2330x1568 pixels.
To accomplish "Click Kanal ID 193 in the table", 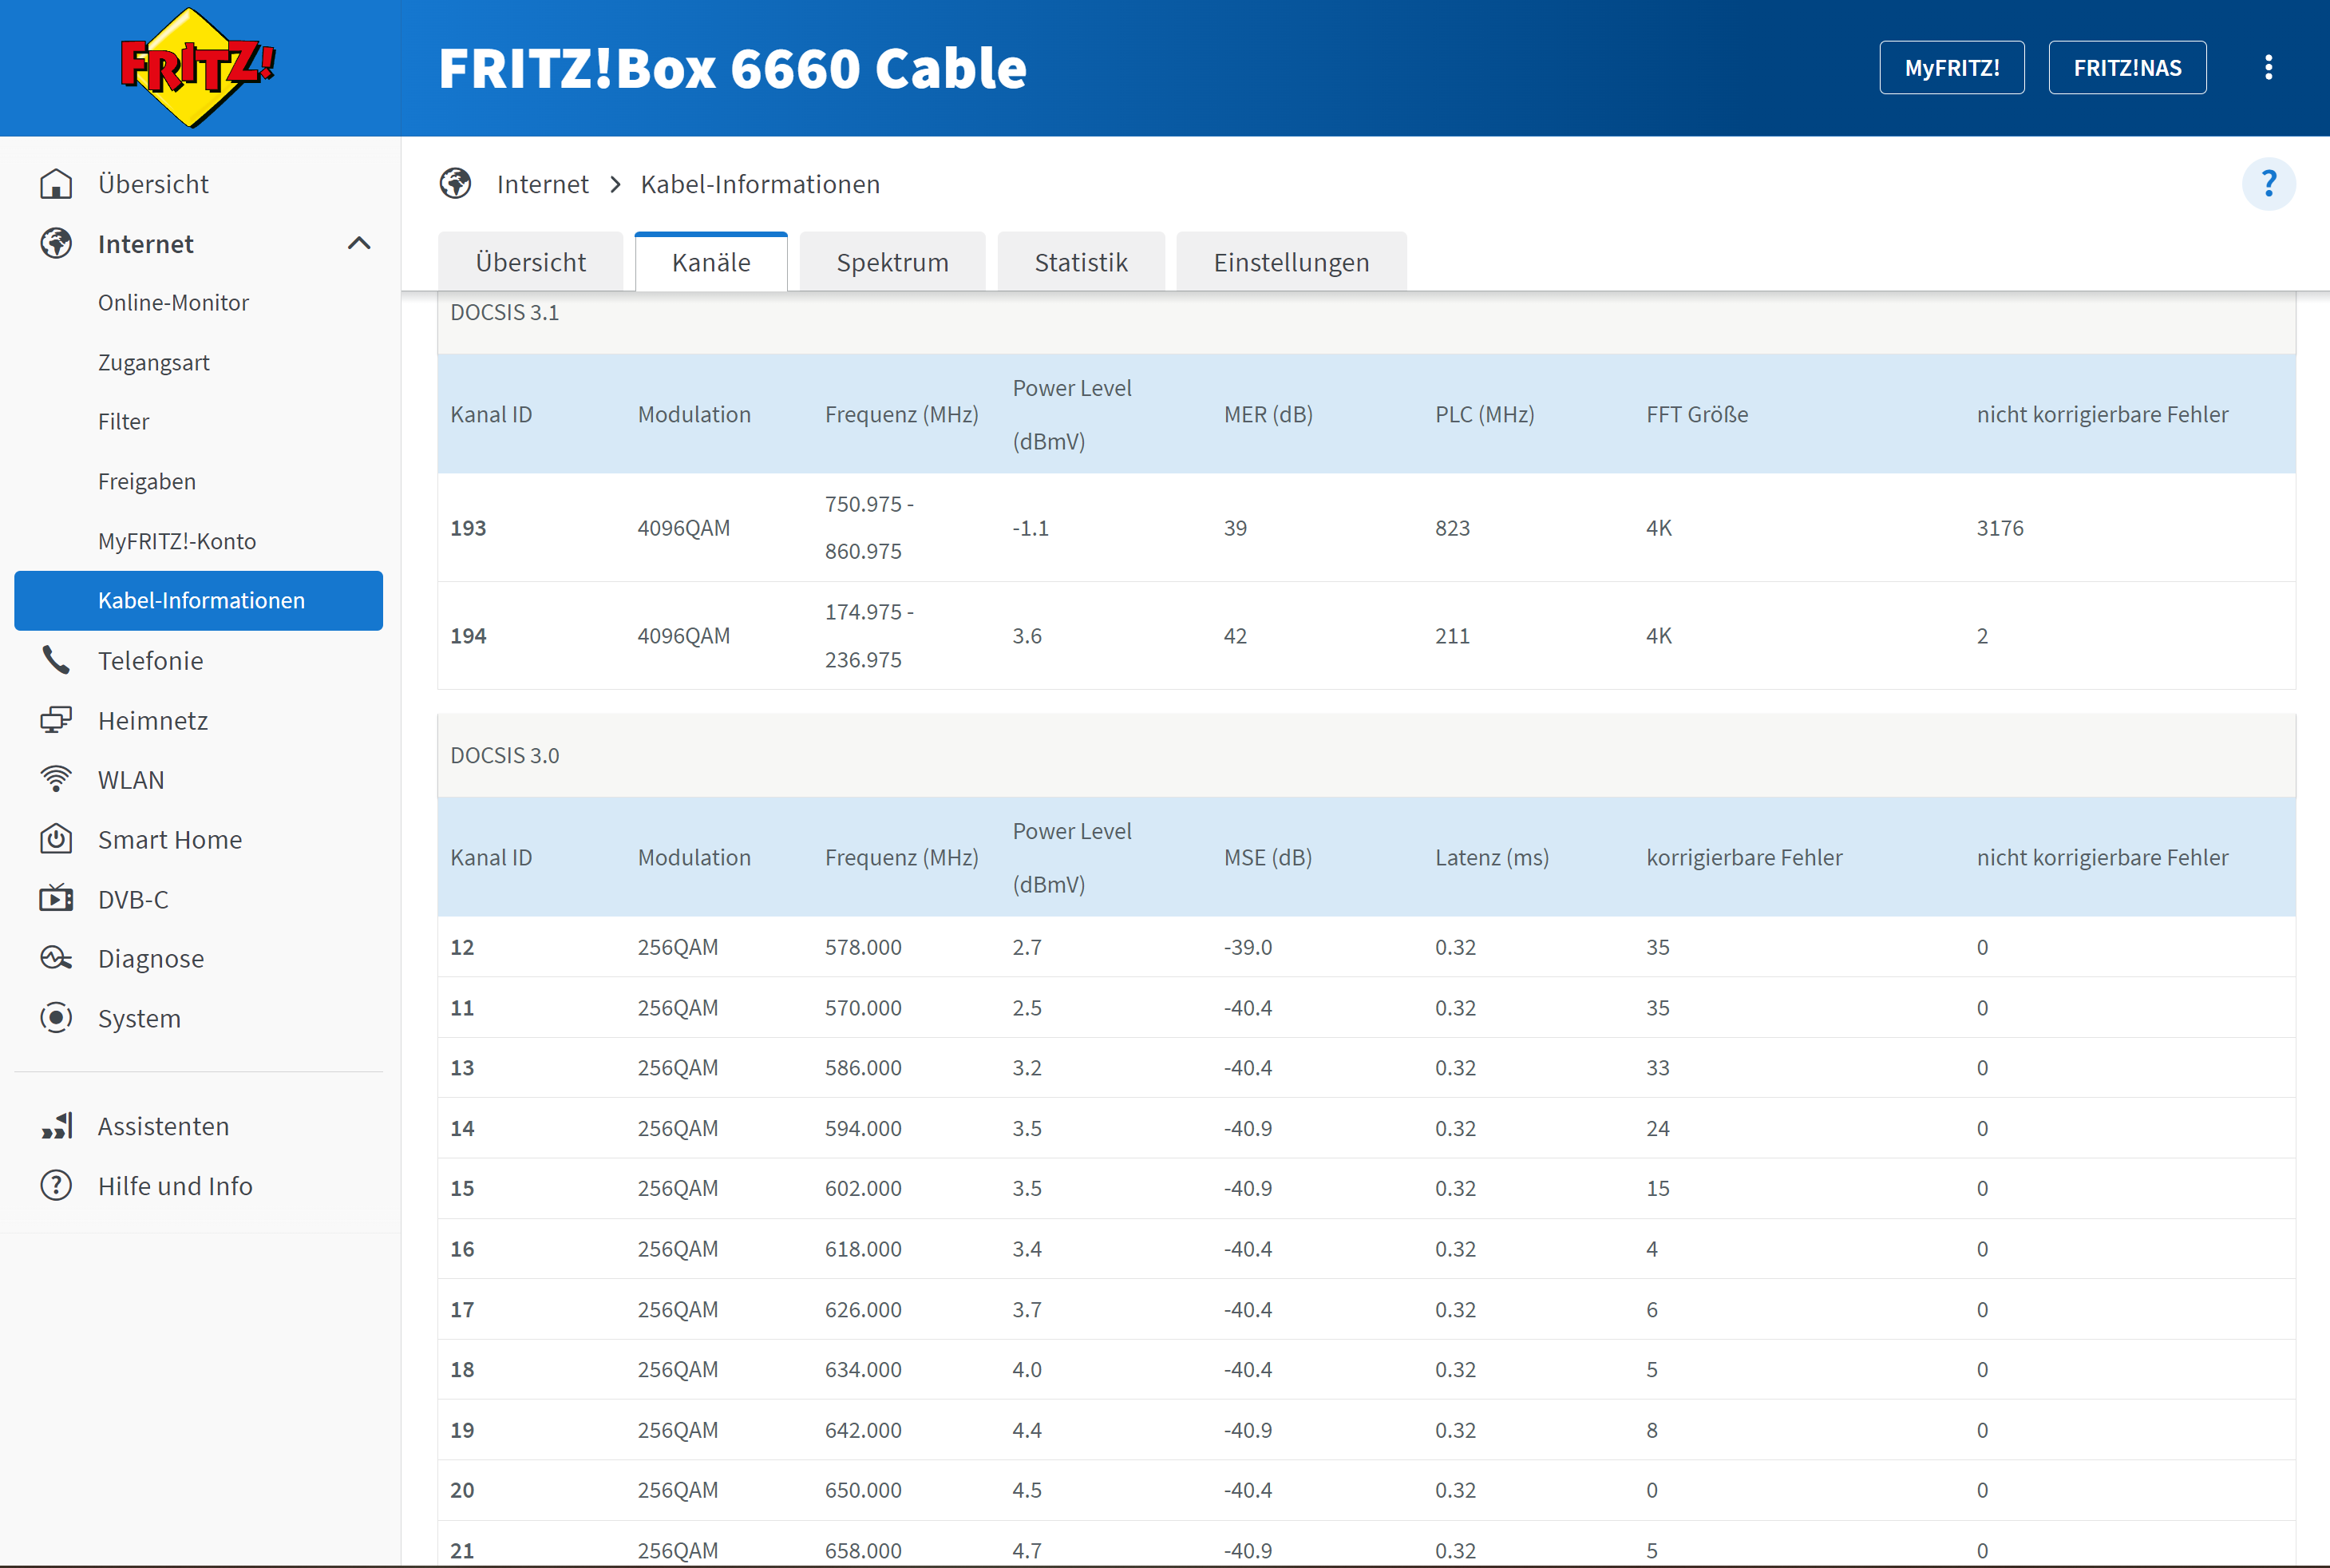I will (469, 528).
